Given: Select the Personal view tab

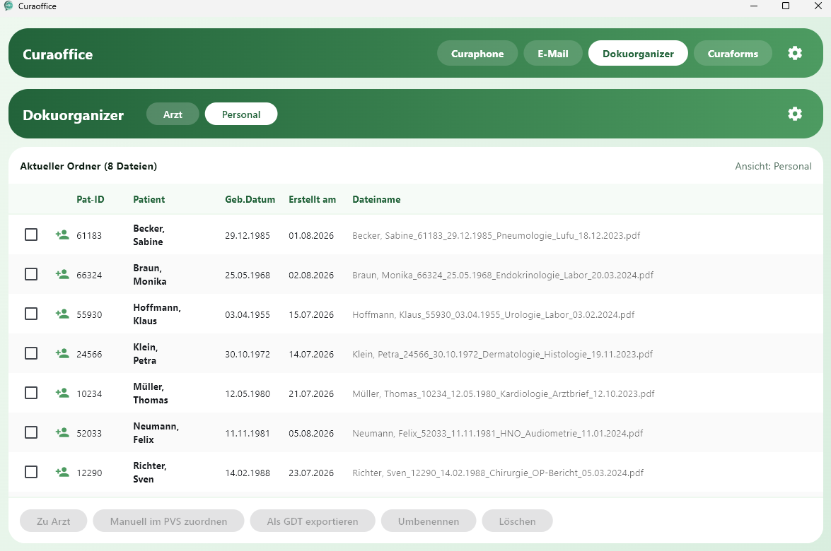Looking at the screenshot, I should pyautogui.click(x=241, y=114).
